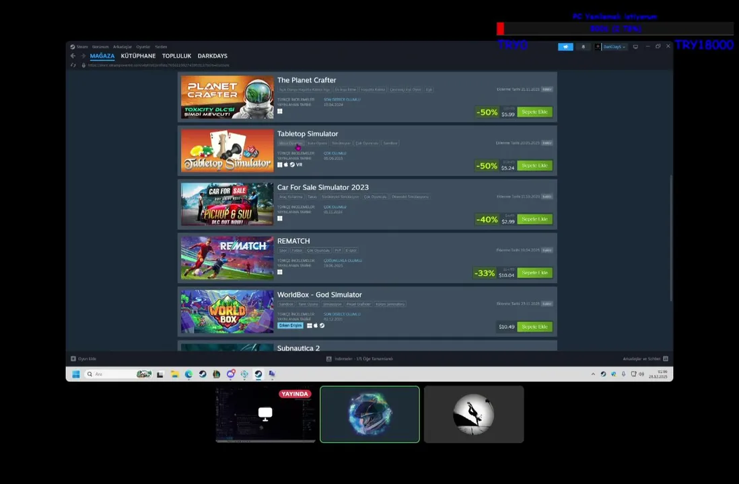739x484 pixels.
Task: Click the Erken Erişim badge on WorldBox
Action: tap(290, 325)
